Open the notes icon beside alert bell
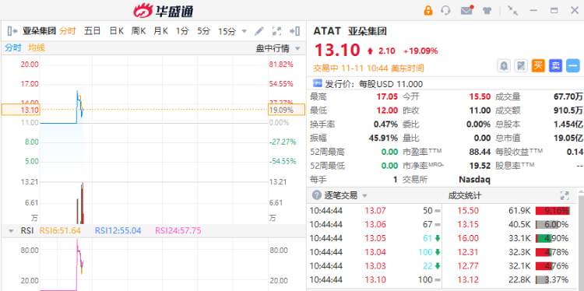Viewport: 584px width, 291px height. [521, 66]
